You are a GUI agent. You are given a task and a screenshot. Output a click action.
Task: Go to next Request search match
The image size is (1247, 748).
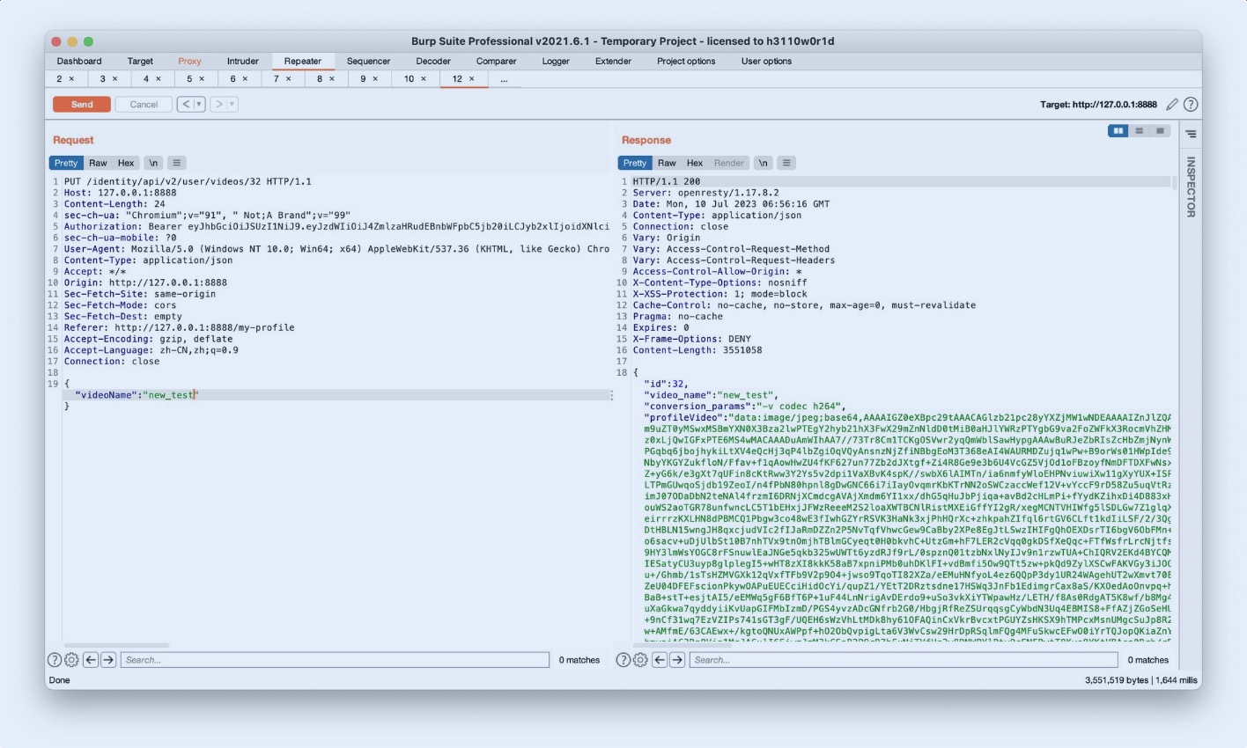pos(108,660)
